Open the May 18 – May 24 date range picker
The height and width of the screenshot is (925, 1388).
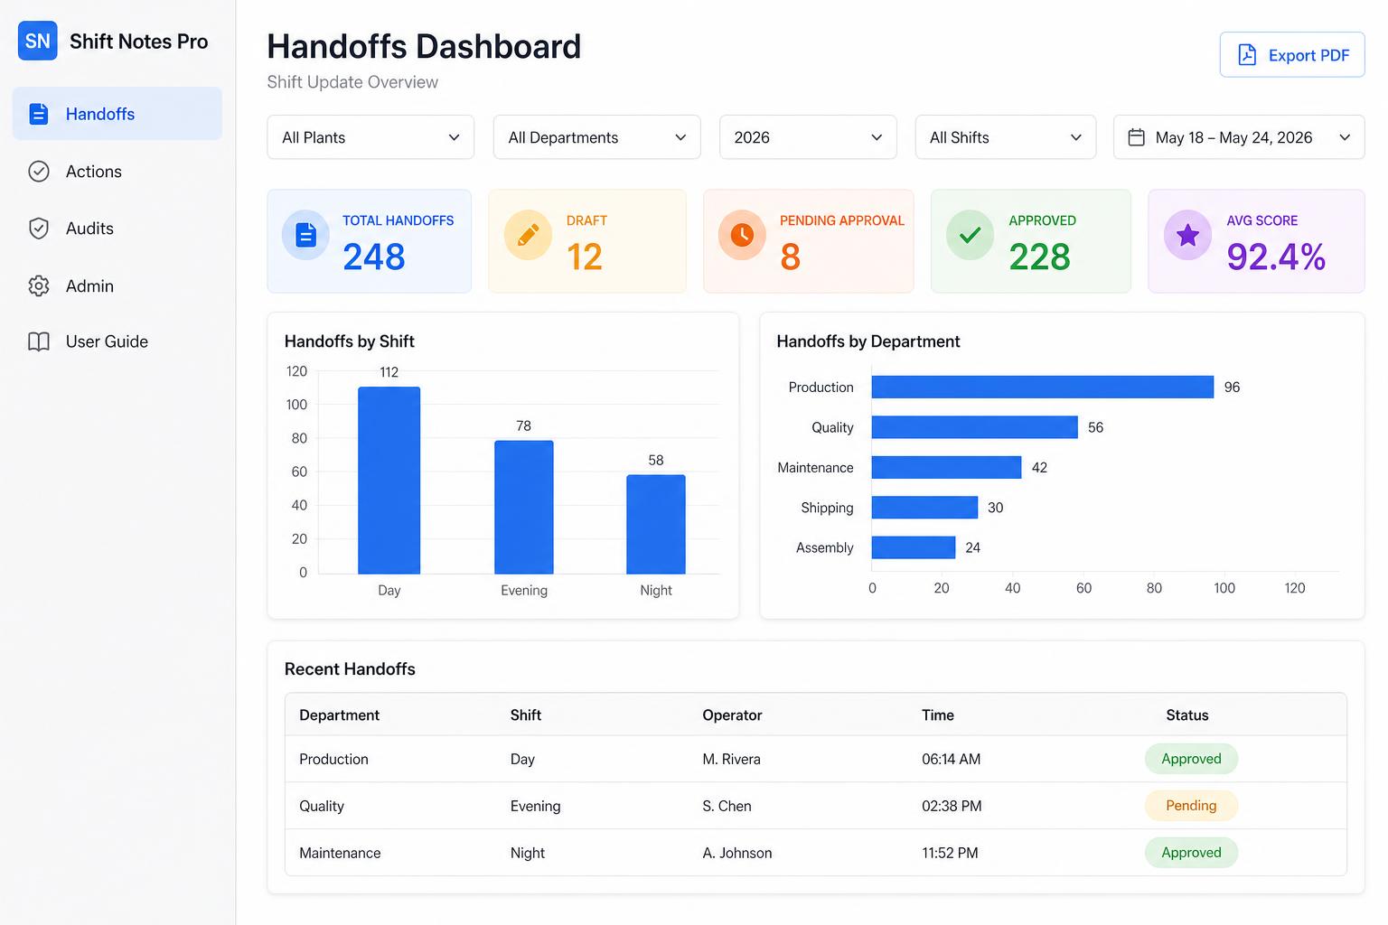tap(1239, 137)
